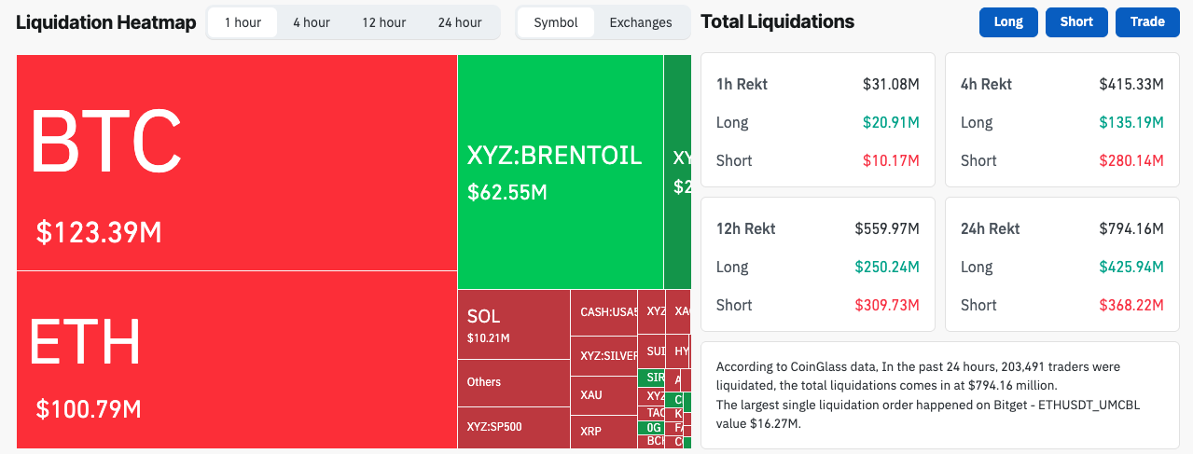Click the XAU heatmap tile
Screen dimensions: 1193x454
point(604,395)
